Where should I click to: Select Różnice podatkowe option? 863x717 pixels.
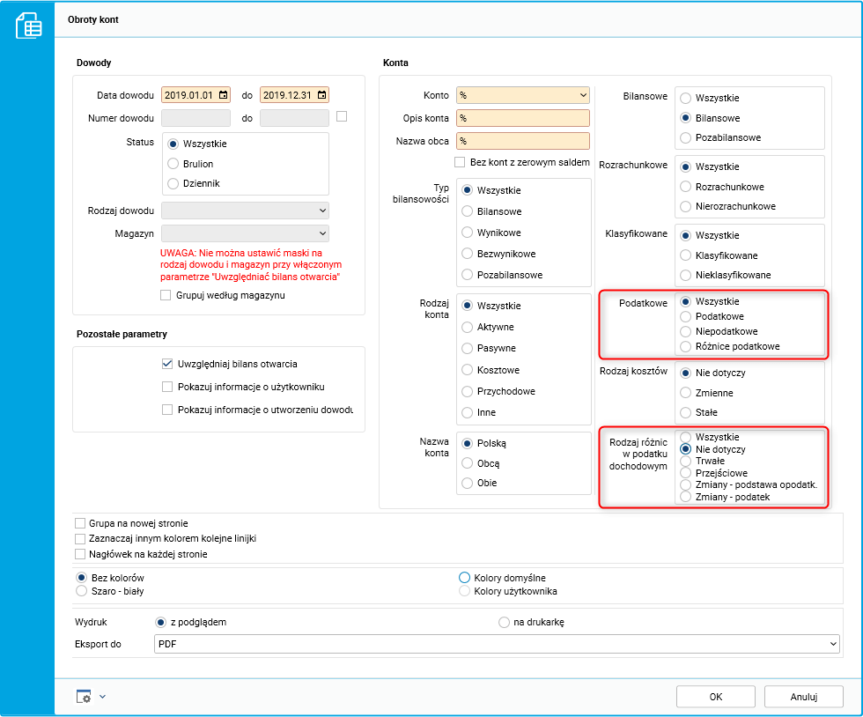686,346
